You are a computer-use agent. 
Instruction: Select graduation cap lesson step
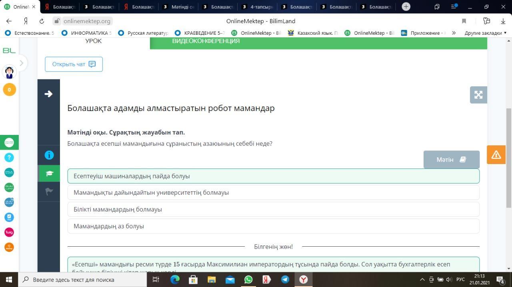point(49,173)
